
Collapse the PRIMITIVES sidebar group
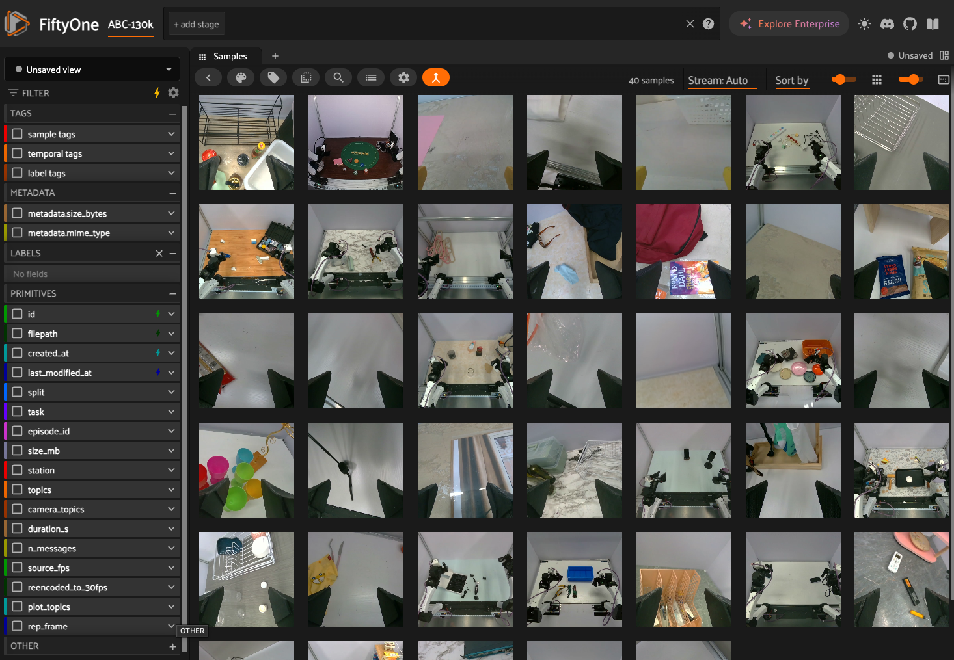coord(173,294)
